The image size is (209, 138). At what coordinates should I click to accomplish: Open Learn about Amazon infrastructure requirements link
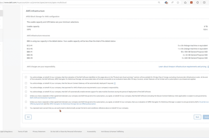coord(182,67)
